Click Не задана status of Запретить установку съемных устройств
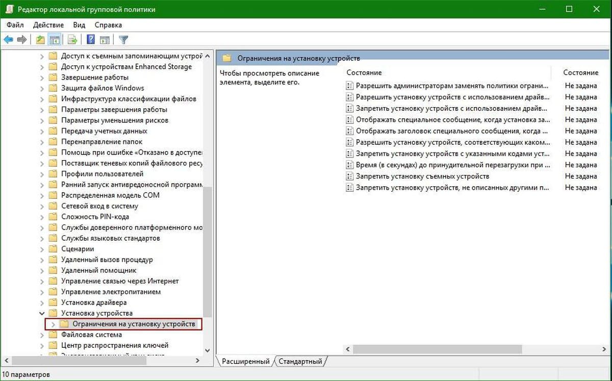 point(580,176)
